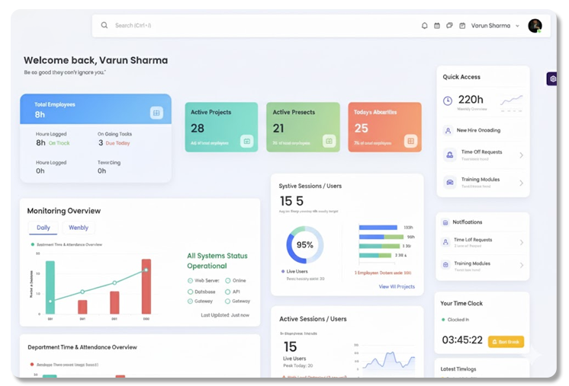
Task: Select the Web Server status radio
Action: [x=191, y=281]
